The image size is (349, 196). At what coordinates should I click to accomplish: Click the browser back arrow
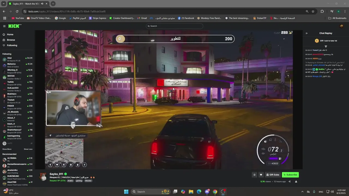(4, 11)
